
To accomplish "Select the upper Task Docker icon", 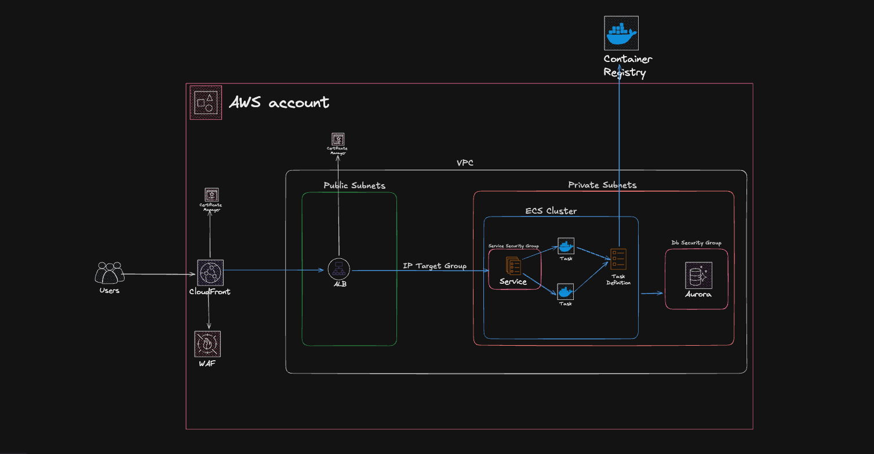I will (566, 246).
